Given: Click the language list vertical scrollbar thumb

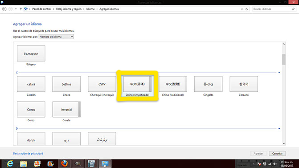Looking at the screenshot, I should point(284,60).
